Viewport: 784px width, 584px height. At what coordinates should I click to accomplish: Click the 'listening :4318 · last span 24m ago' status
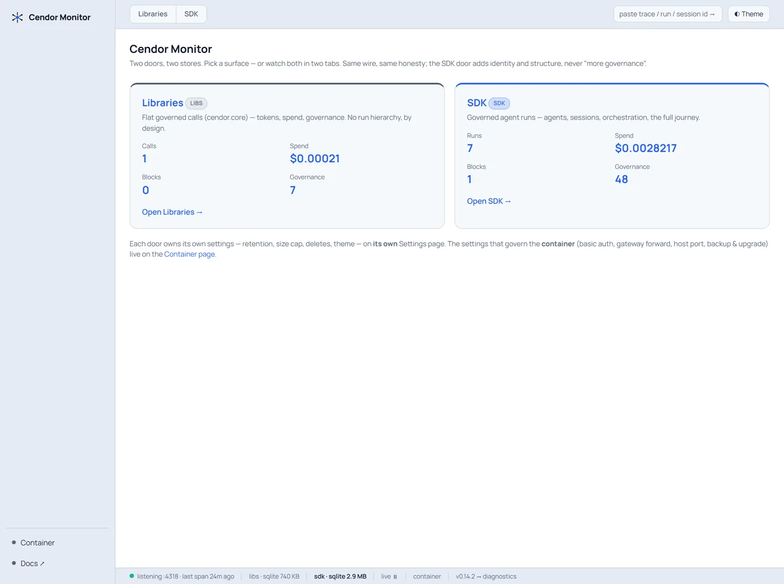(185, 576)
